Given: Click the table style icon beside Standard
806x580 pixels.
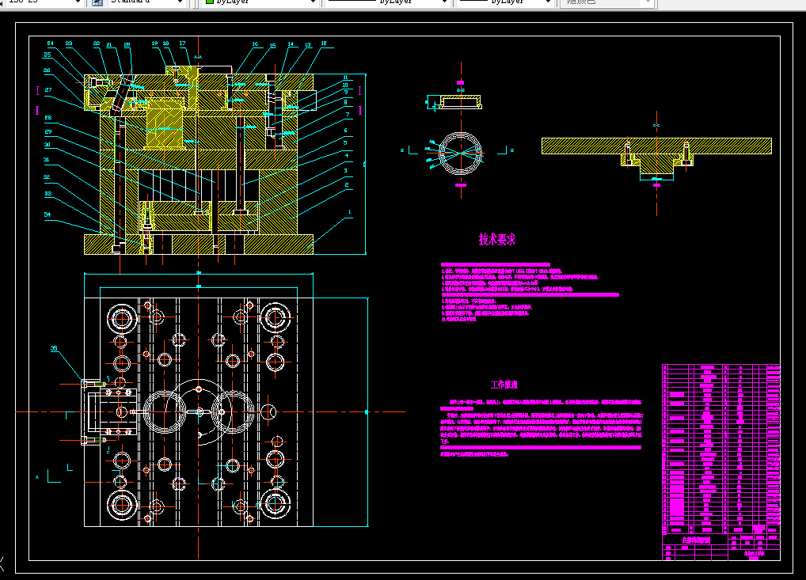Looking at the screenshot, I should pos(97,2).
